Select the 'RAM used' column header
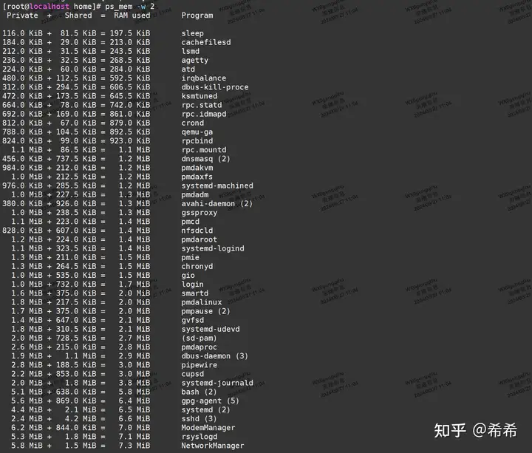532x453 pixels. tap(132, 16)
